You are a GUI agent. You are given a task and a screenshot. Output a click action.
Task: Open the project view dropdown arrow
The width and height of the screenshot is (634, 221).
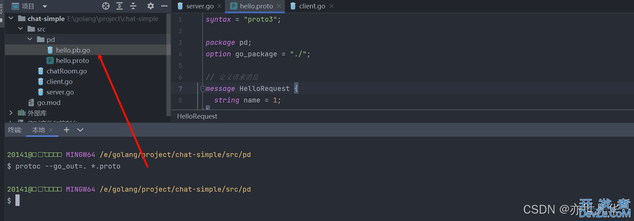pos(45,6)
